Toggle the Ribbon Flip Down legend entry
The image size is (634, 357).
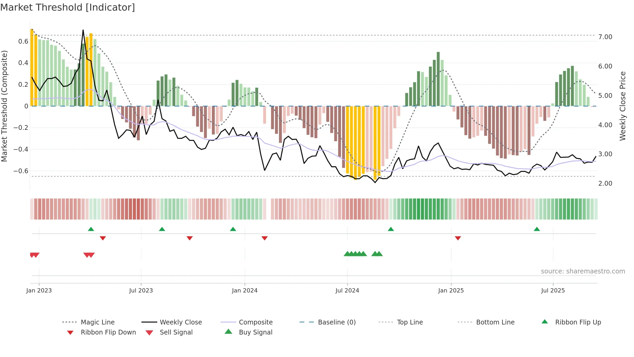pos(101,332)
